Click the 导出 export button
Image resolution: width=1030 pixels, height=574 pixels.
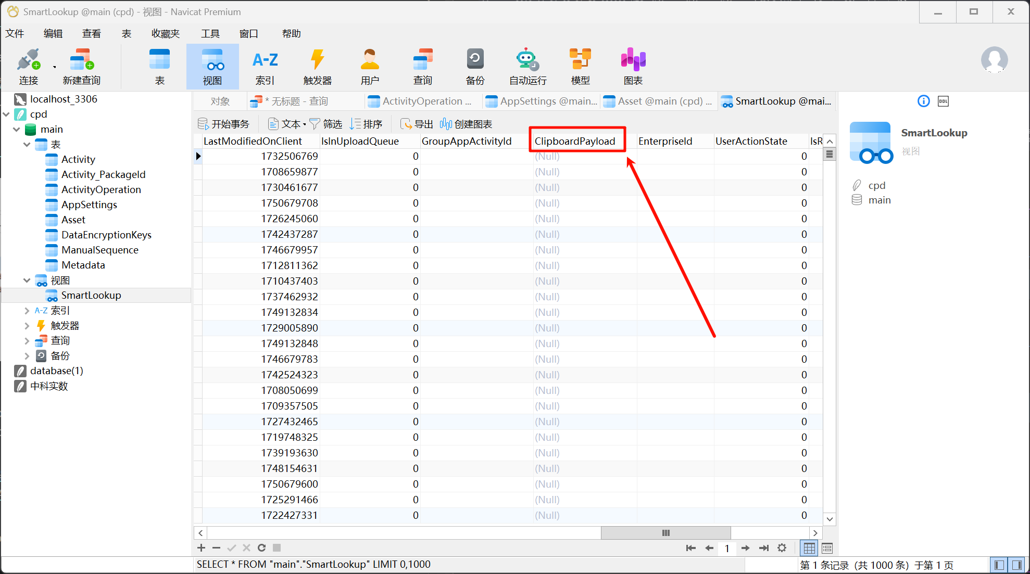pos(417,124)
